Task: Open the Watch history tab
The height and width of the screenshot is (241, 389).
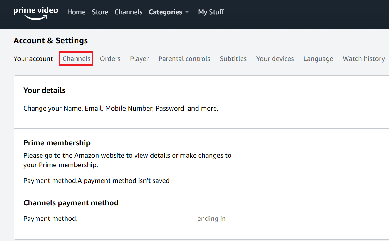Action: click(x=364, y=58)
